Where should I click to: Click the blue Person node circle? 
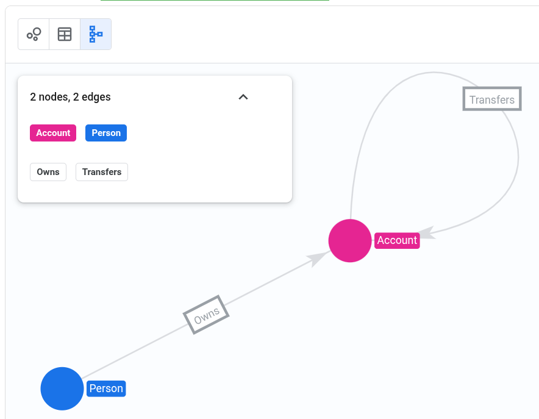pyautogui.click(x=62, y=389)
